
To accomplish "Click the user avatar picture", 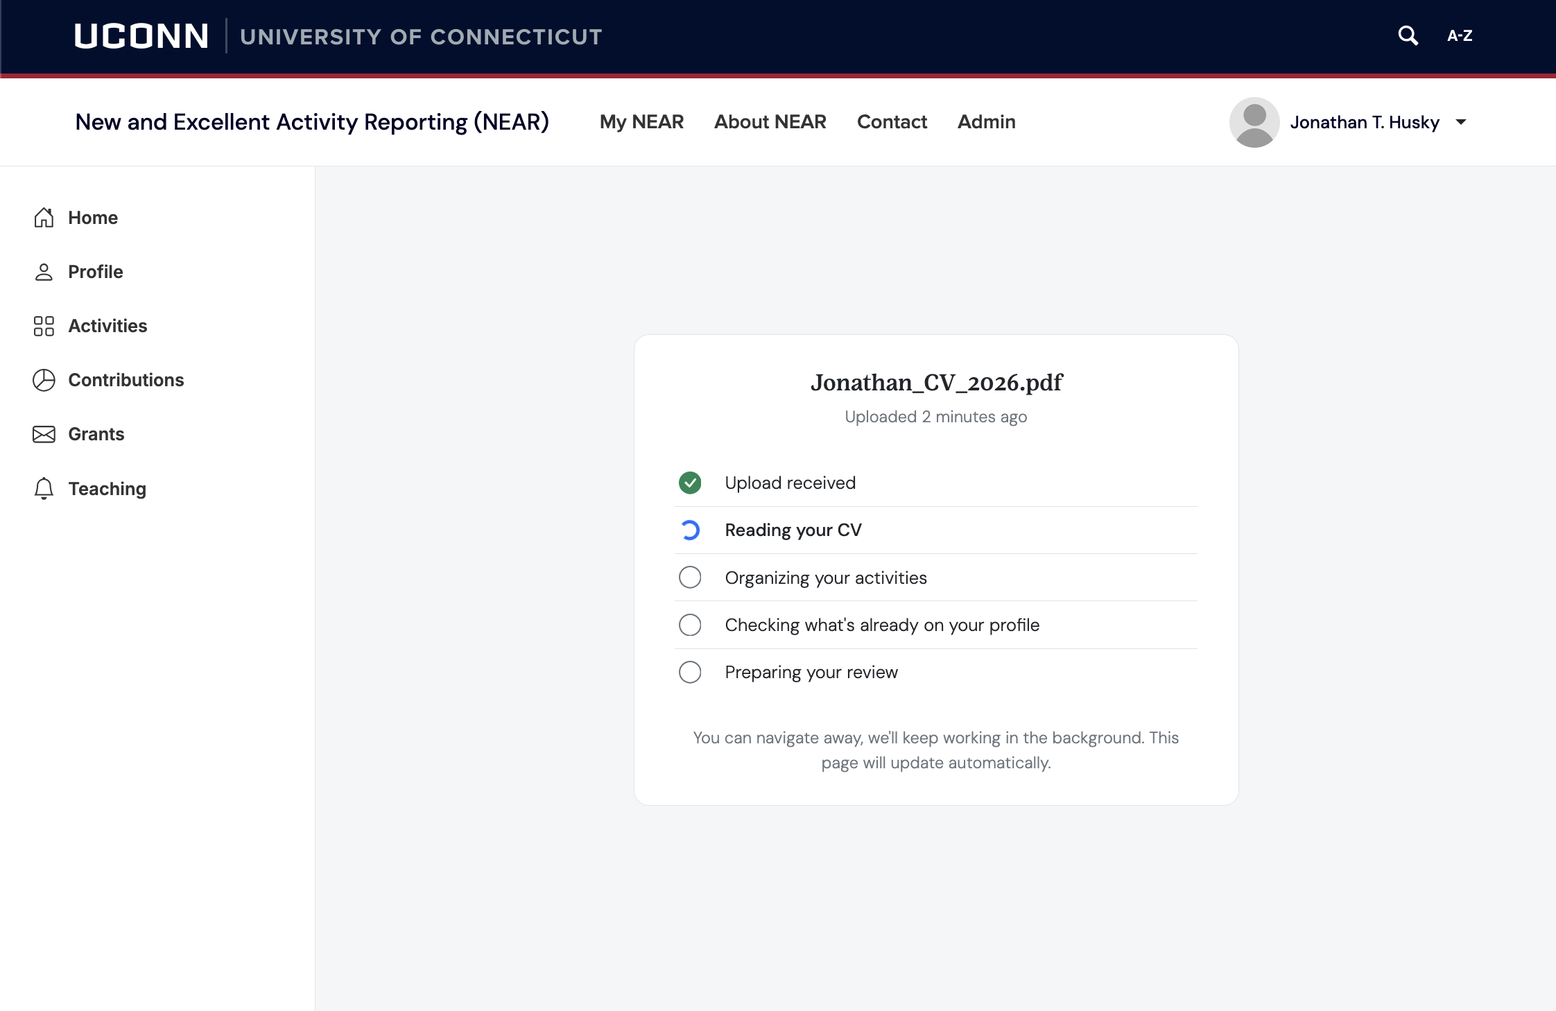I will (1254, 122).
